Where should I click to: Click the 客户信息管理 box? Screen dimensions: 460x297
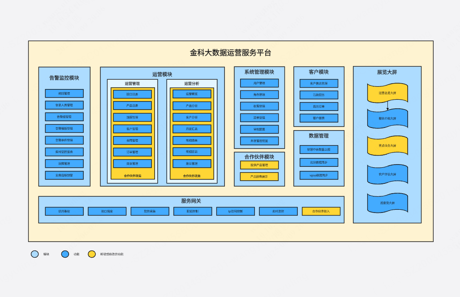[x=319, y=84]
